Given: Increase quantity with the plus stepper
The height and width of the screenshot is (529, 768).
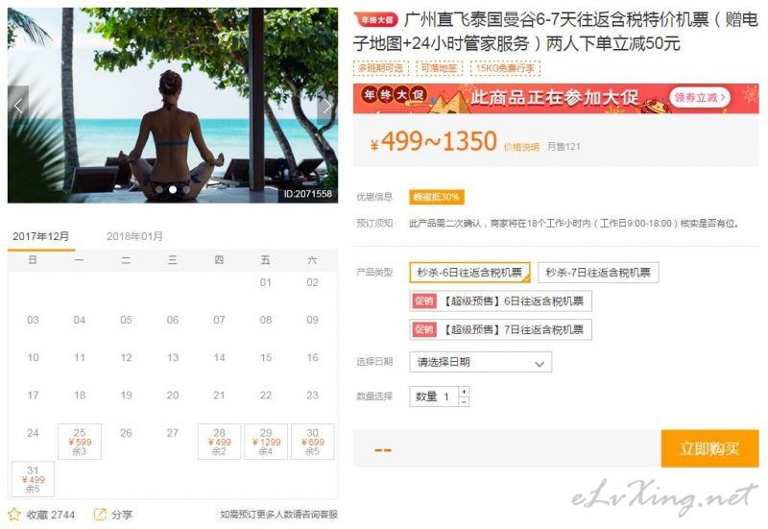Looking at the screenshot, I should tap(464, 392).
